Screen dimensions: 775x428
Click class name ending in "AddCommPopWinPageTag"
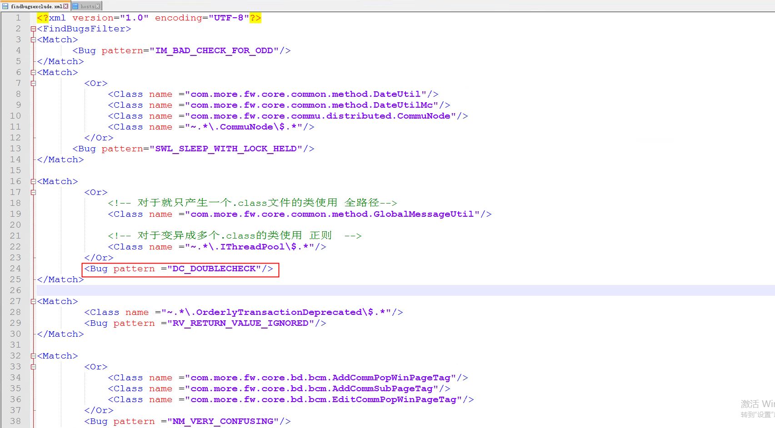pos(320,378)
